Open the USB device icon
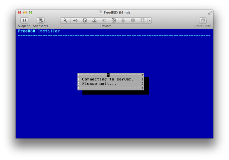 point(123,21)
